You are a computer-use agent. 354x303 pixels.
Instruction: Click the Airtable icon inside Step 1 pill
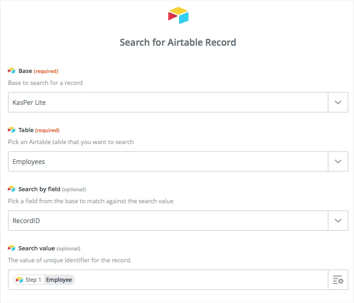point(19,280)
